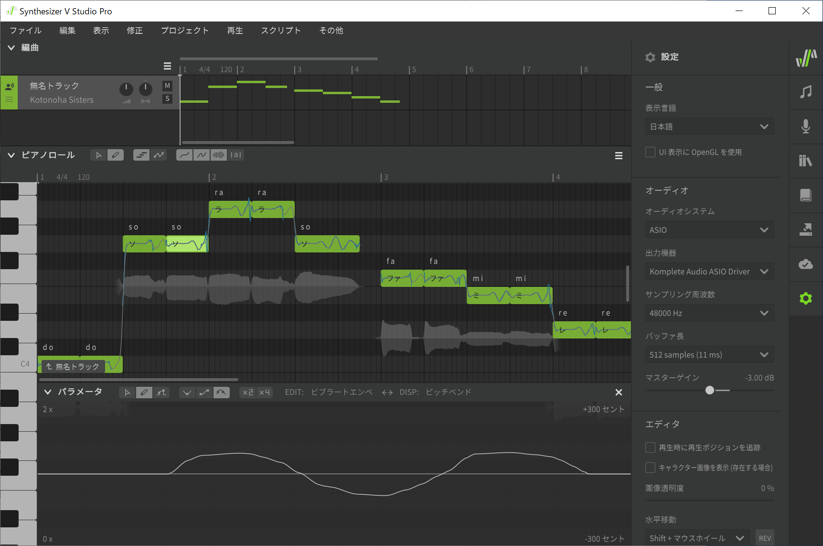Click the Synthesizer V logo sidebar icon
Screen dimensions: 823x546
[x=806, y=58]
